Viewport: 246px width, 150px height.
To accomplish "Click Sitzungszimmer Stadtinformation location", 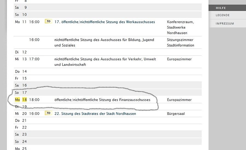I will [180, 42].
